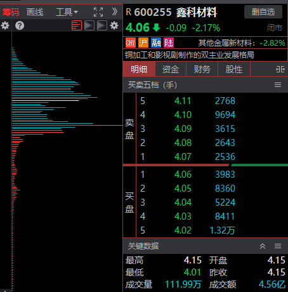Click buy level 2 price 4.05
The width and height of the screenshot is (288, 292).
coord(183,189)
